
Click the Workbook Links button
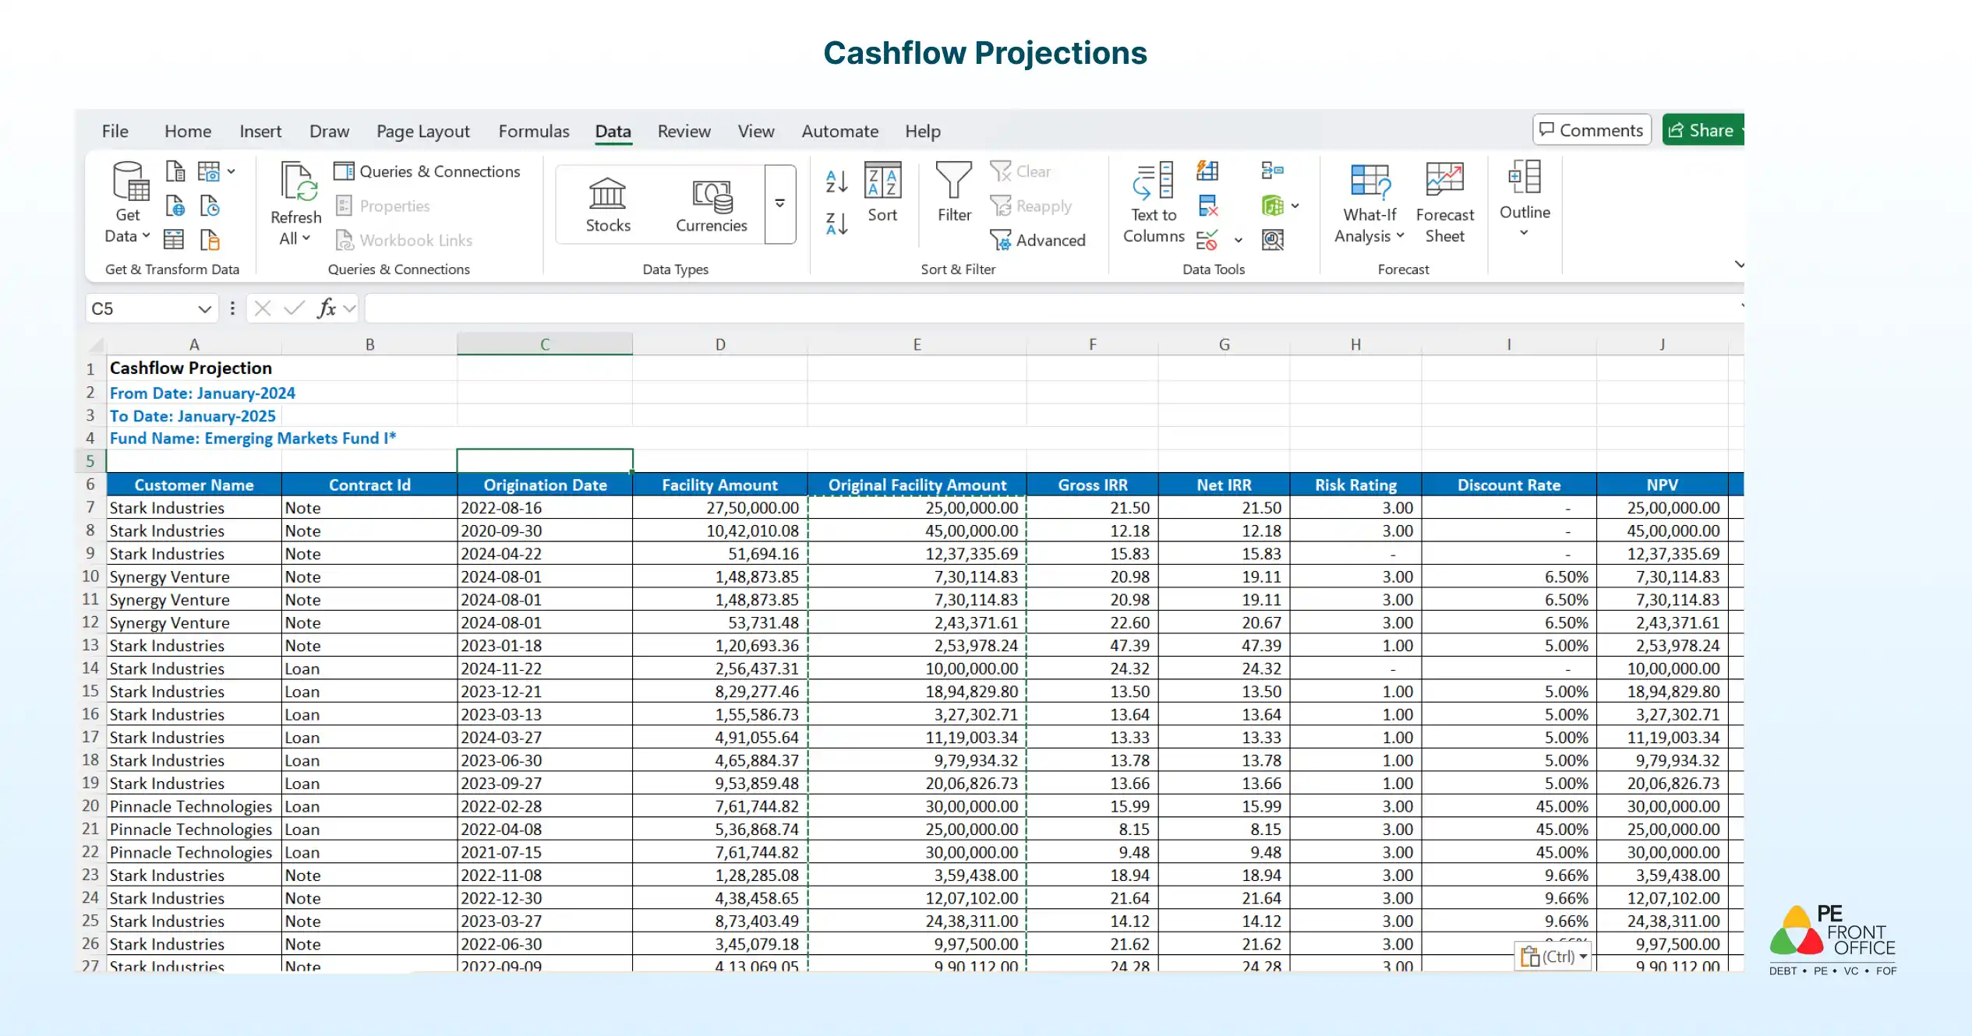(x=404, y=240)
